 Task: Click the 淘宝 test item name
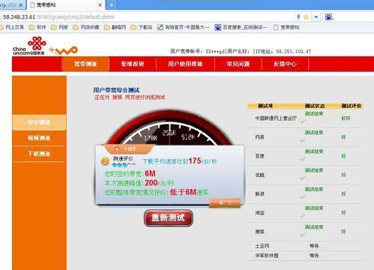259,213
